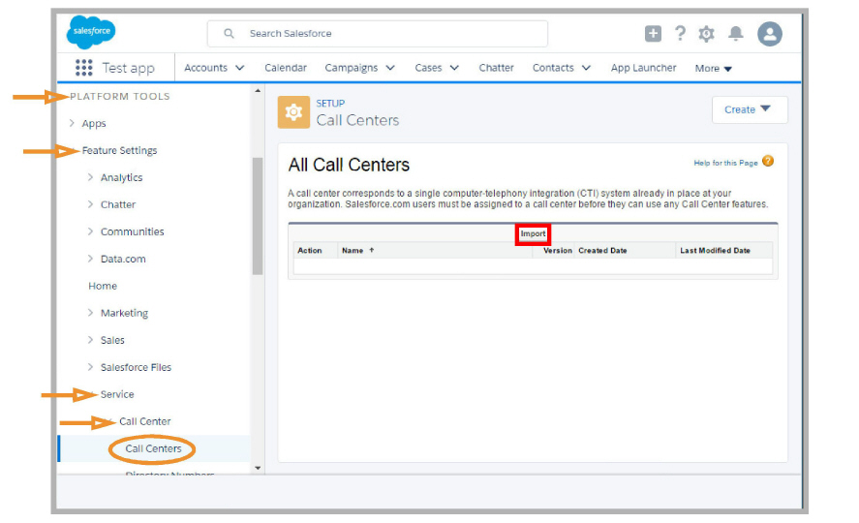Open the Chatter navigation tab
Image resolution: width=859 pixels, height=523 pixels.
tap(497, 68)
